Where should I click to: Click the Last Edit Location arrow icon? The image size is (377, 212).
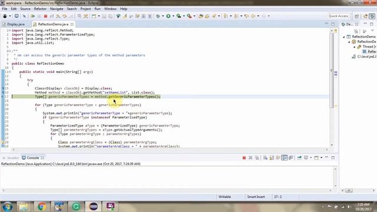tap(246, 16)
